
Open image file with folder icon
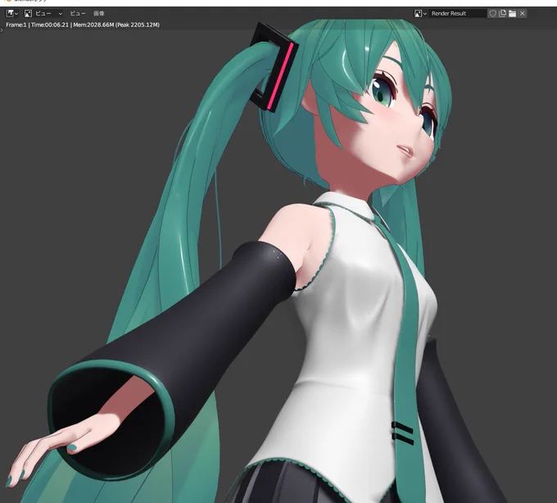512,13
